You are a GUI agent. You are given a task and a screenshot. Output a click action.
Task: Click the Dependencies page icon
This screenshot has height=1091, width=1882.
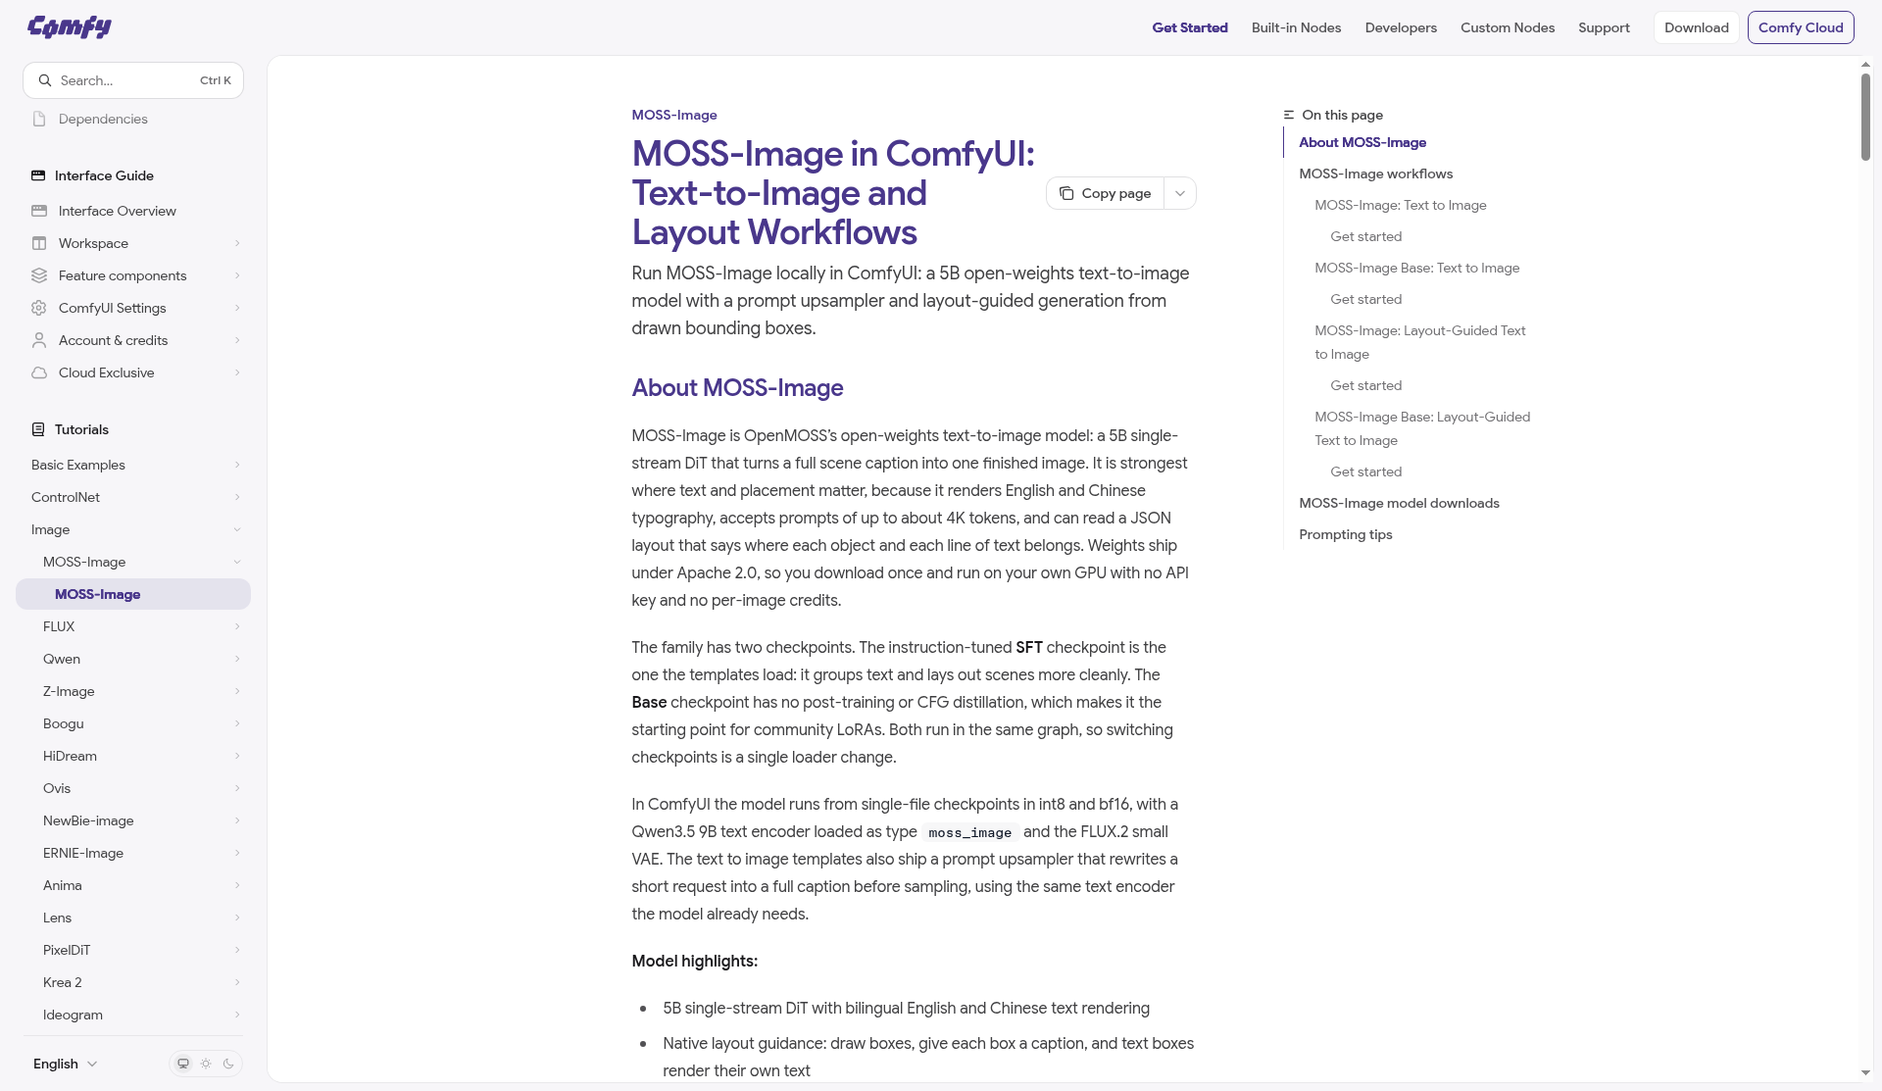point(39,119)
